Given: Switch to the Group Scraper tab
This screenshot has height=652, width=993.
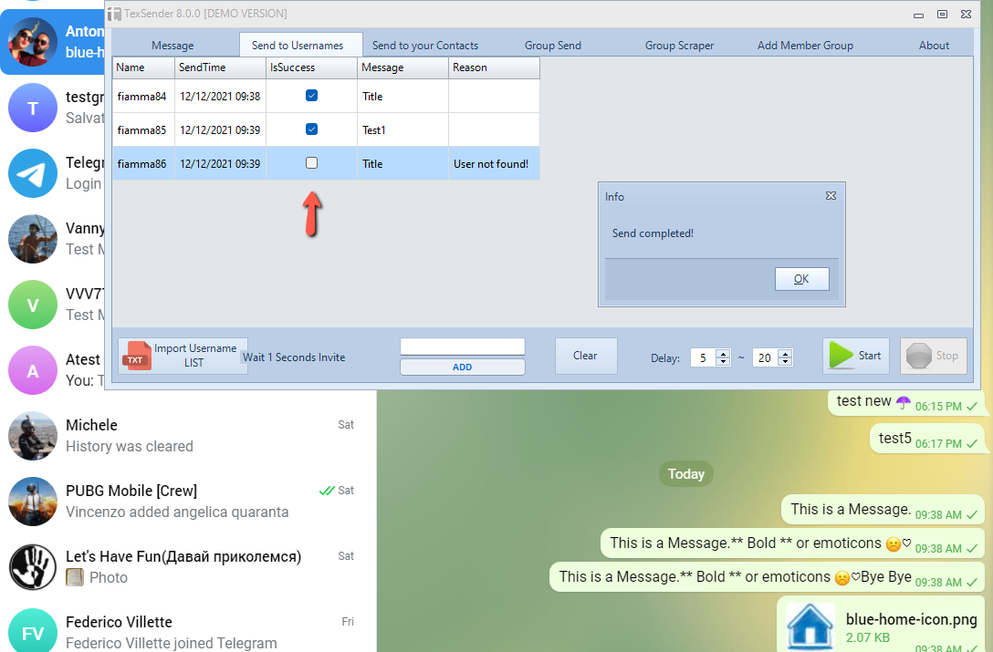Looking at the screenshot, I should coord(679,45).
